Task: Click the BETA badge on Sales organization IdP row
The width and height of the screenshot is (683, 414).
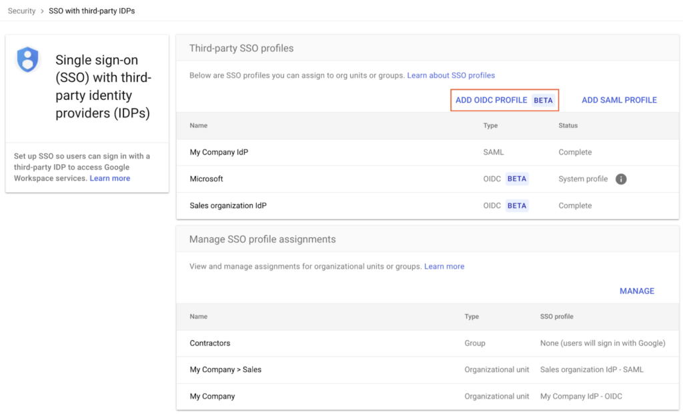Action: (x=517, y=205)
